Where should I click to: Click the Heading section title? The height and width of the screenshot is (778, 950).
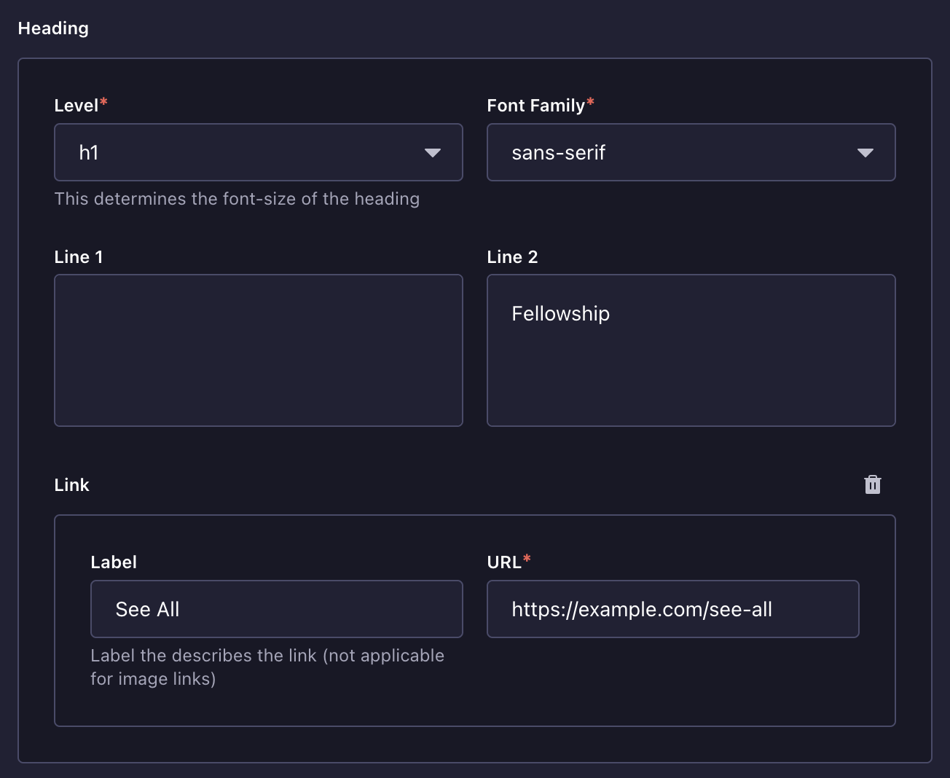[x=53, y=28]
